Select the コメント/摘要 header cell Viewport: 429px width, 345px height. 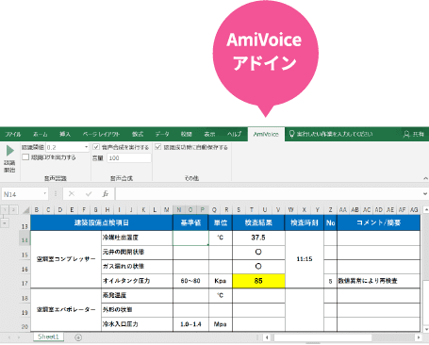[x=378, y=222]
